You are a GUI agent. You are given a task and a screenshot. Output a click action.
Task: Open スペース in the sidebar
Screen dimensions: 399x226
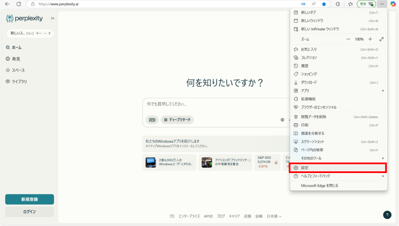16,70
